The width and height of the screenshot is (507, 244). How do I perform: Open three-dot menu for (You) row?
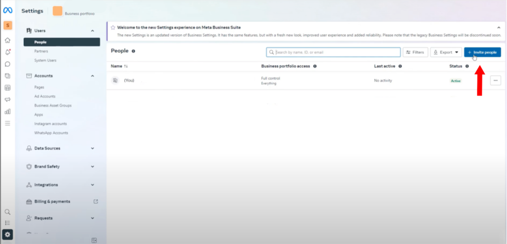[x=496, y=81]
